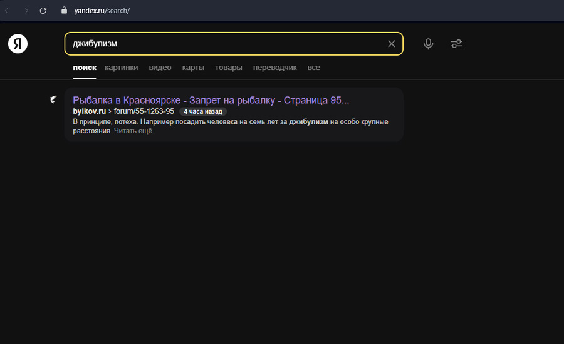564x344 pixels.
Task: Open search settings sliders icon
Action: coord(456,44)
